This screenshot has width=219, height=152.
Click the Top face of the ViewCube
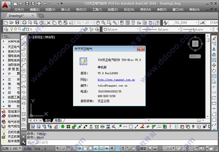(195, 44)
